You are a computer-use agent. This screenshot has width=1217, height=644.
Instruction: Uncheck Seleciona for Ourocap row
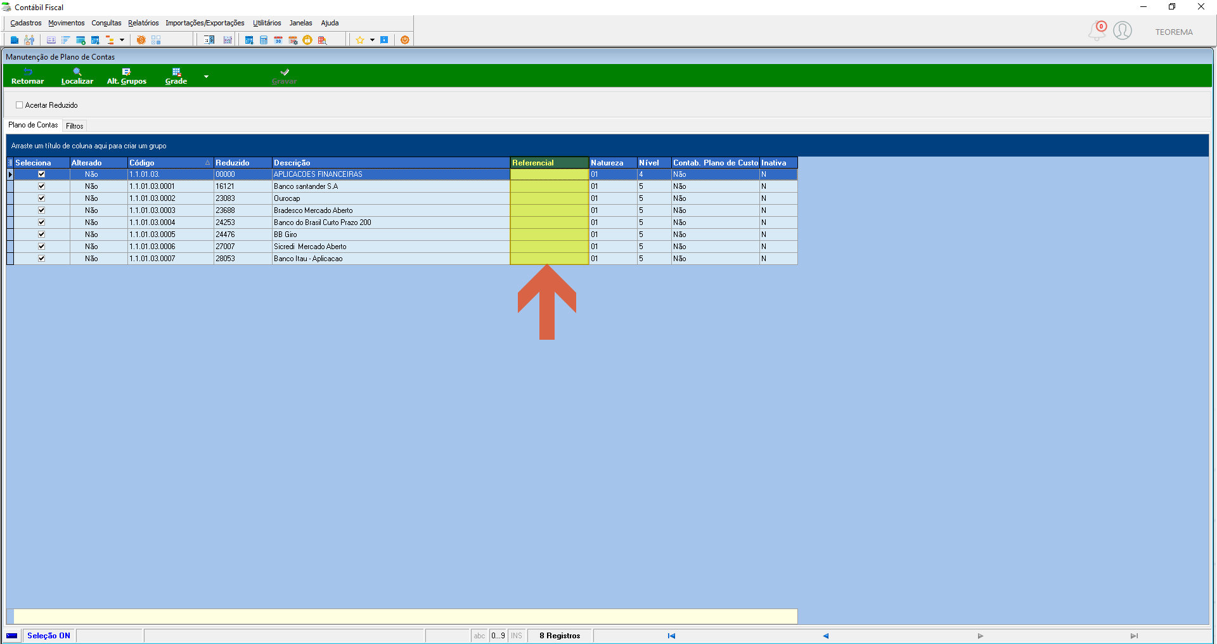(x=42, y=198)
